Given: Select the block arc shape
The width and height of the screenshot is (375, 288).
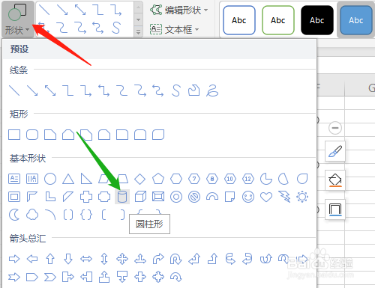Looking at the screenshot, I should click(212, 197).
